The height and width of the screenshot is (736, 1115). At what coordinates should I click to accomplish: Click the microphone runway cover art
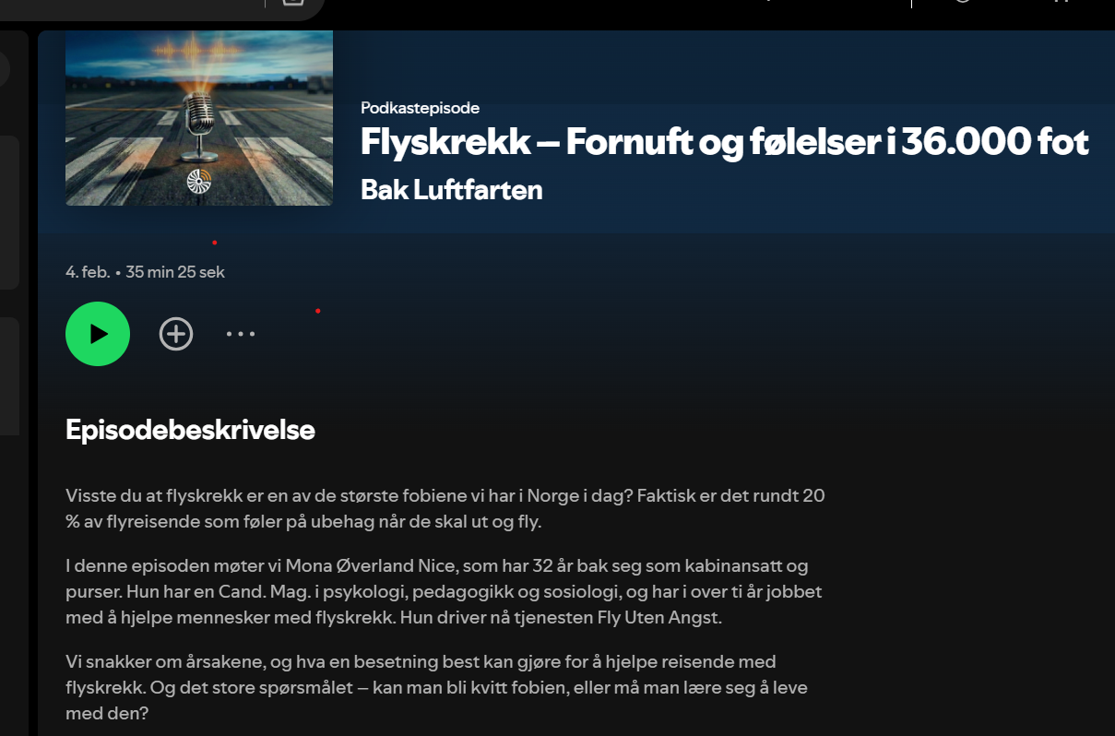[x=199, y=118]
